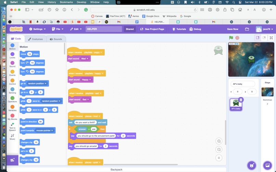
Task: Delete AP's baby sprite with trash icon
Action: tap(241, 100)
